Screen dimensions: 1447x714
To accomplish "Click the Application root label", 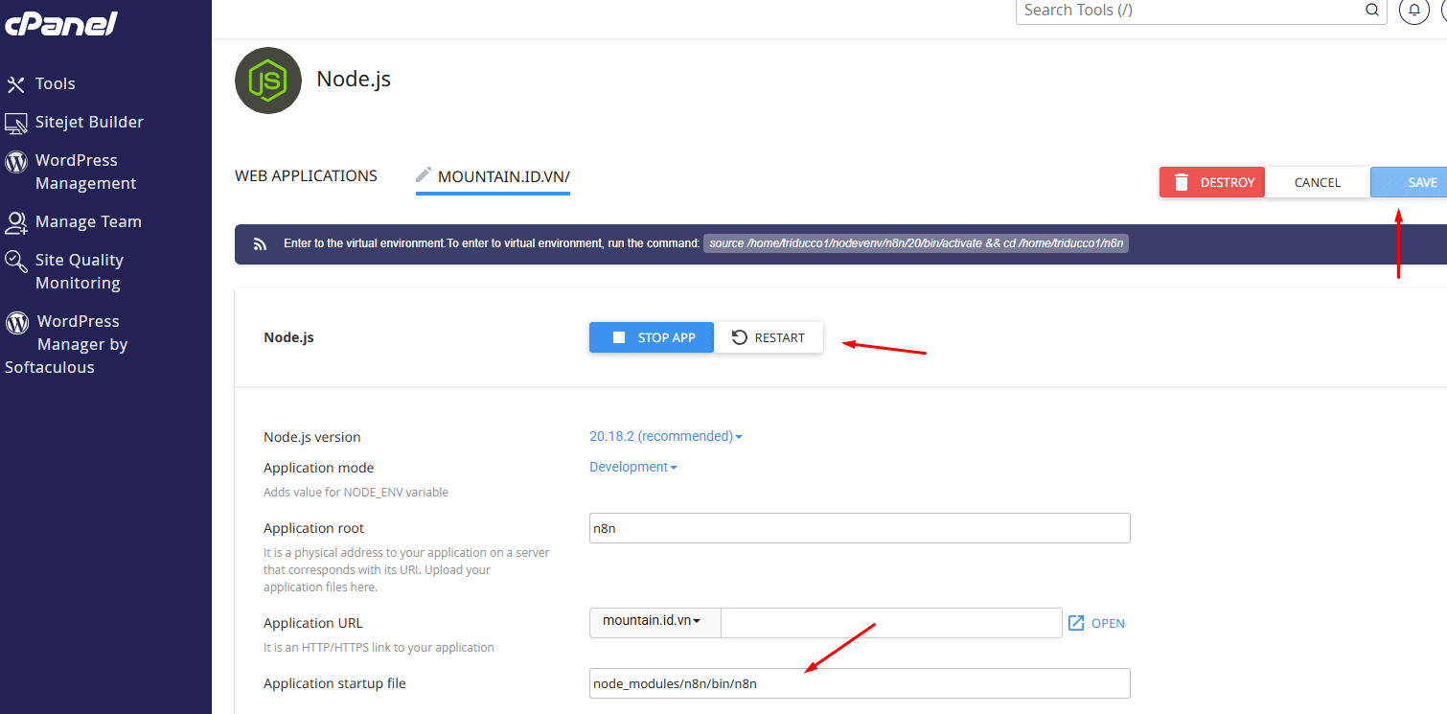I will [314, 528].
